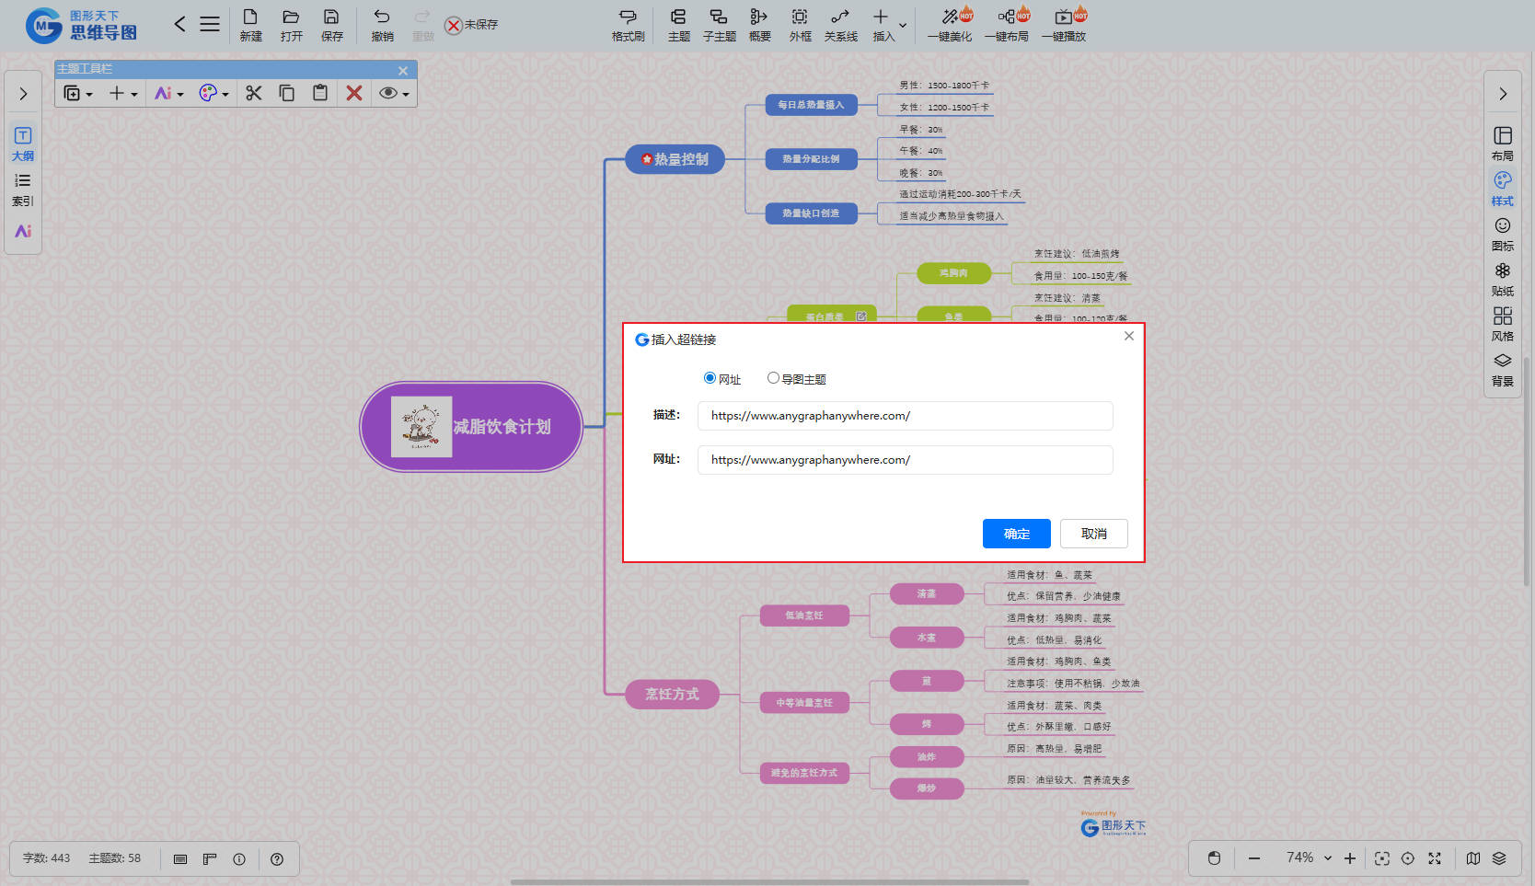Switch to the 索引 index tab

click(x=23, y=189)
